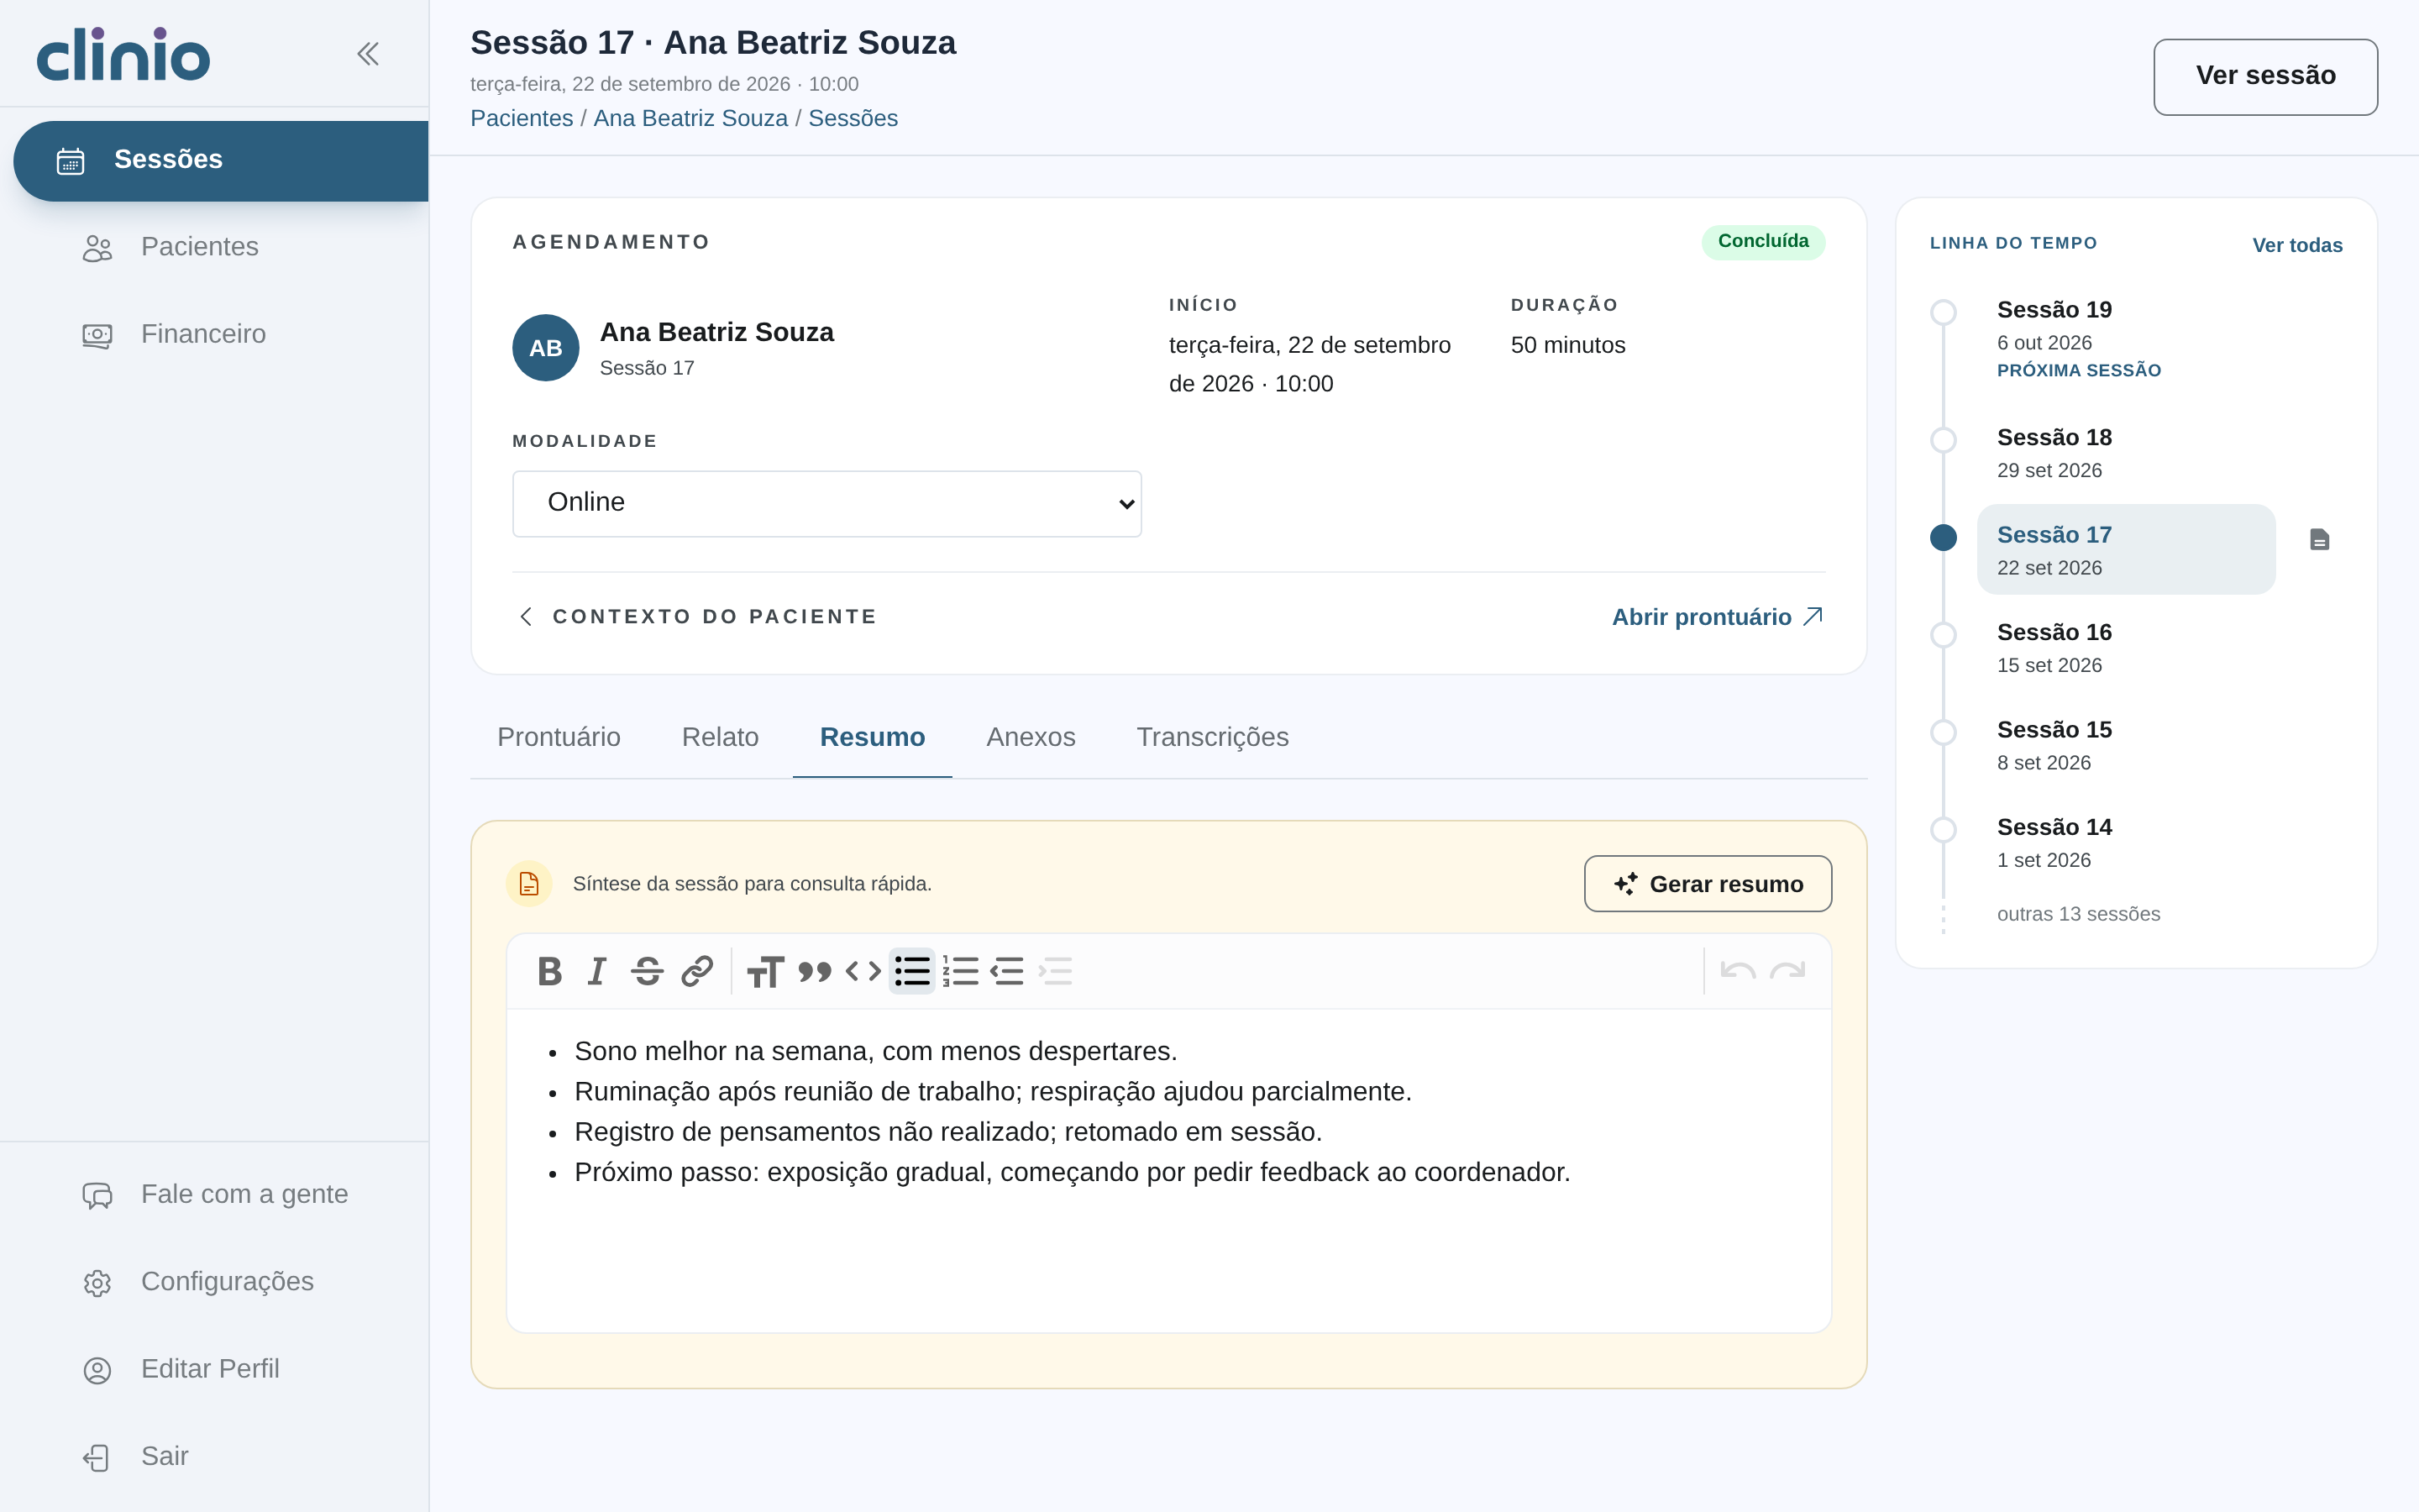Toggle bold formatting in editor
The width and height of the screenshot is (2419, 1512).
pyautogui.click(x=550, y=971)
